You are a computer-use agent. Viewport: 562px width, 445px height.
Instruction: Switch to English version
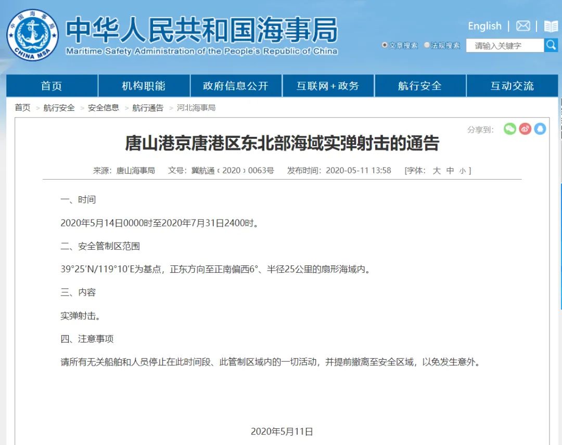484,26
